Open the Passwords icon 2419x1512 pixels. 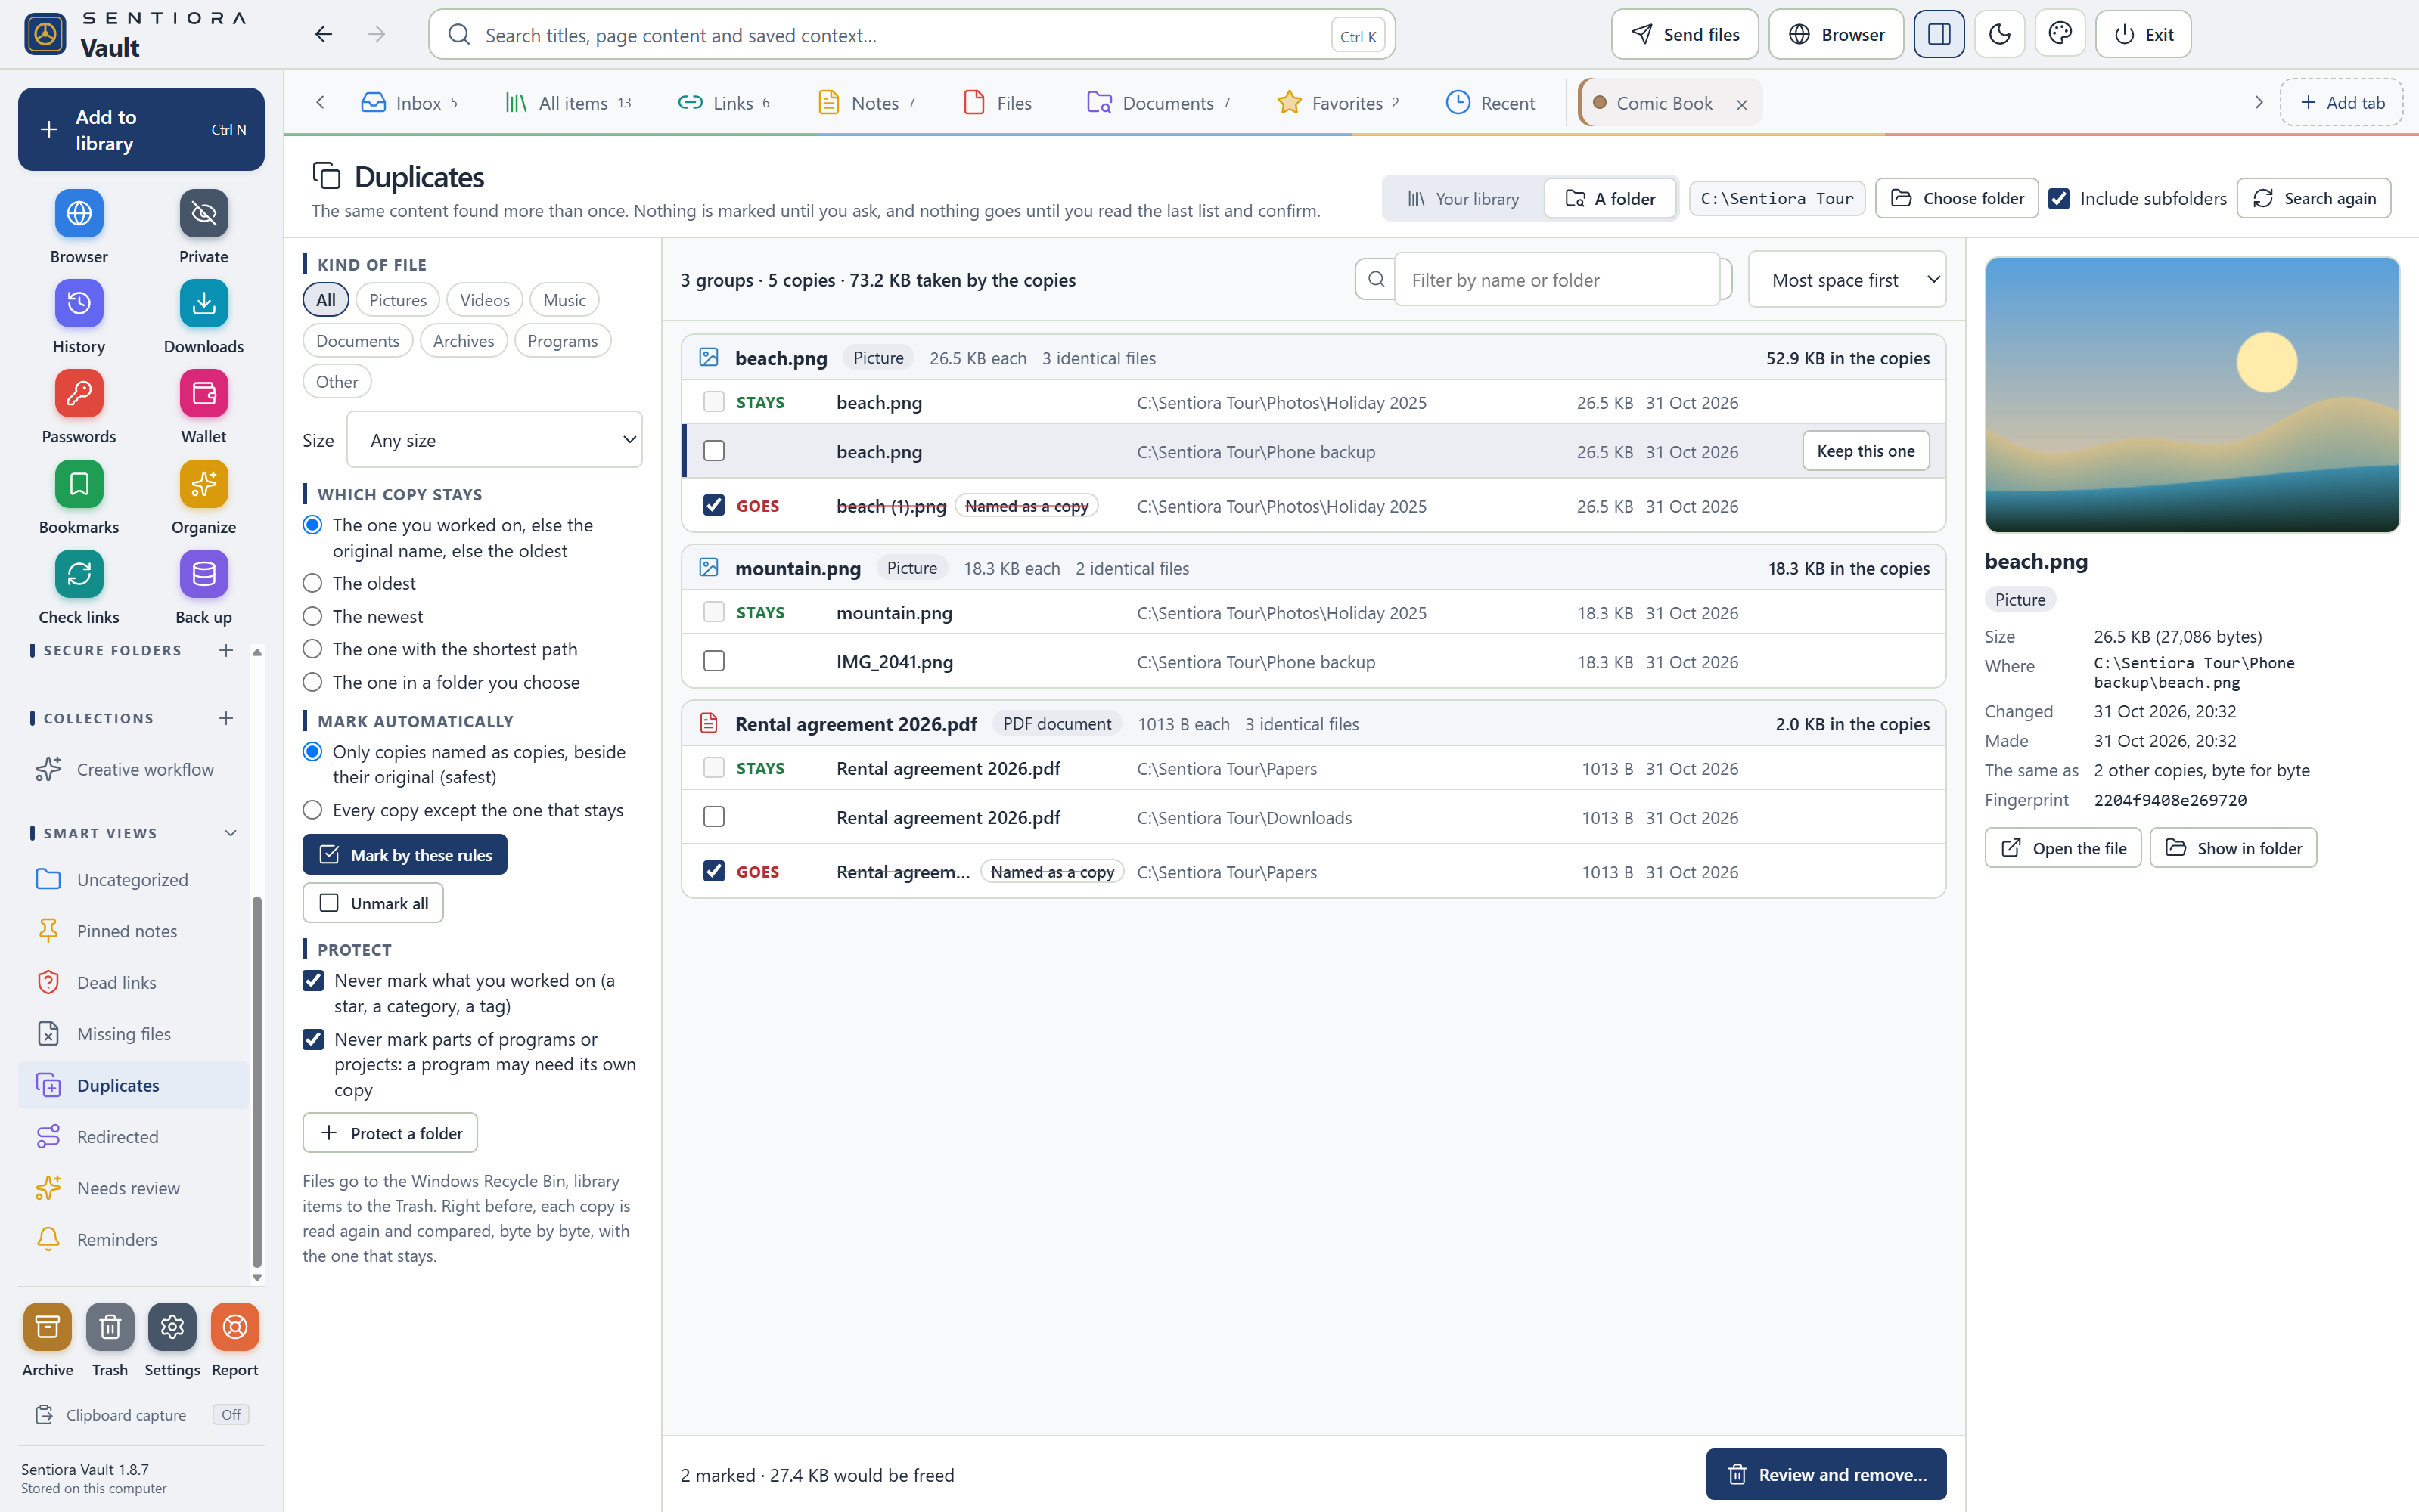tap(79, 393)
